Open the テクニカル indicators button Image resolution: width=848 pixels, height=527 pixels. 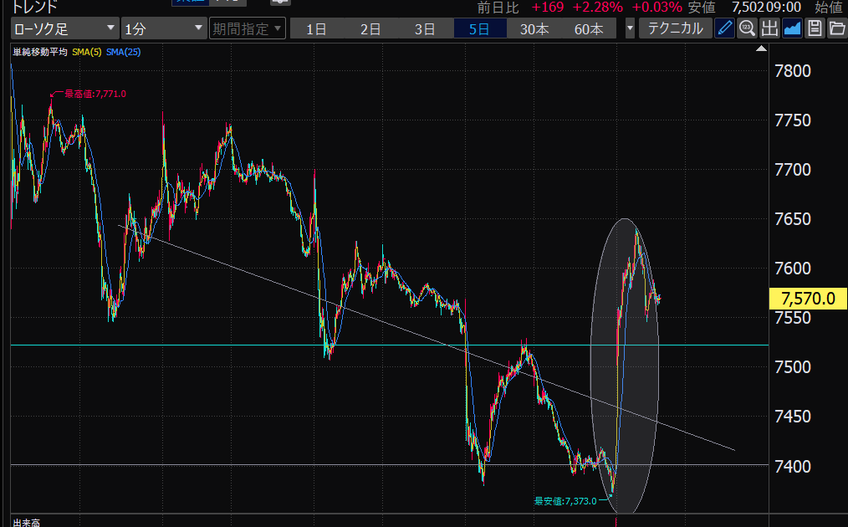(x=675, y=28)
